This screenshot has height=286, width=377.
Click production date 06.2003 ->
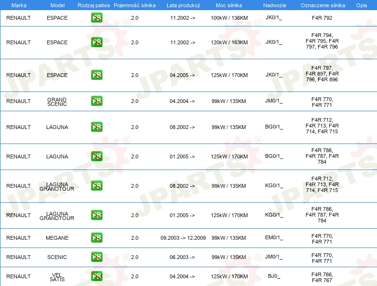182,257
